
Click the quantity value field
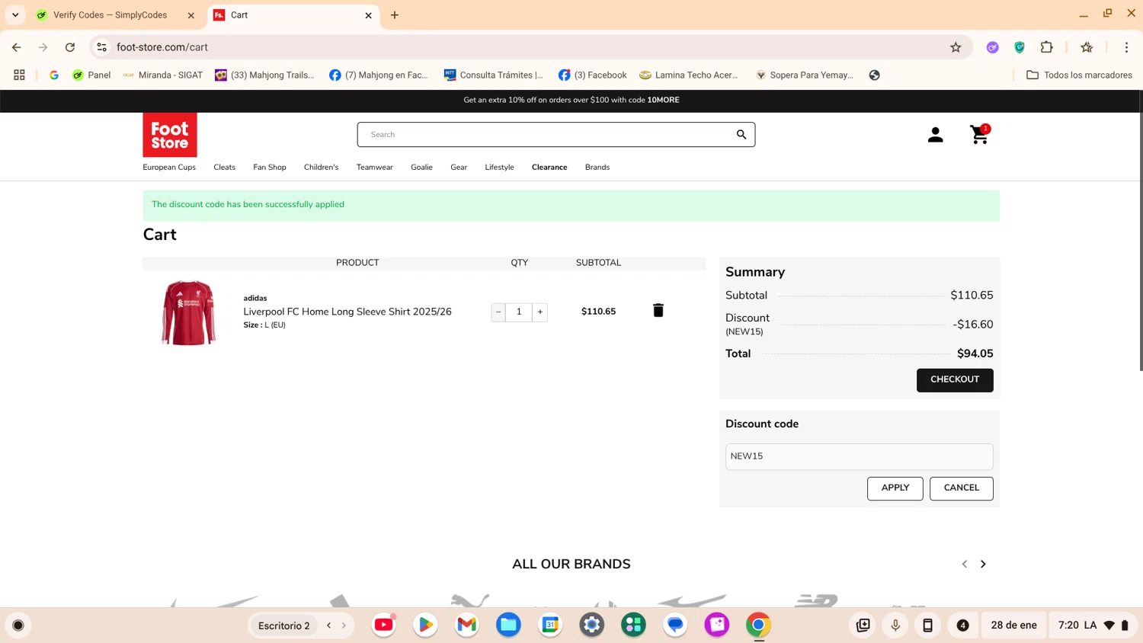[519, 312]
